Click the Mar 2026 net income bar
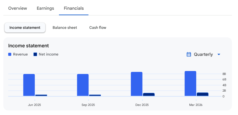This screenshot has width=238, height=115. (x=202, y=94)
